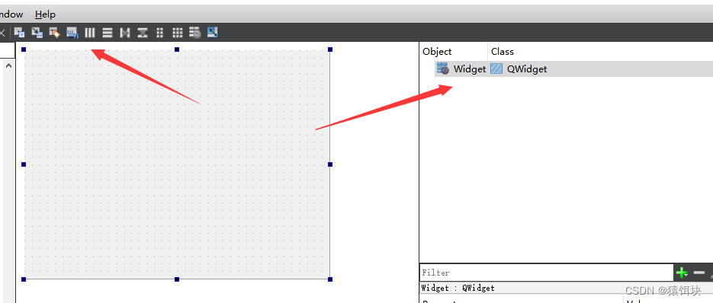Sort by the Class column header
The height and width of the screenshot is (303, 713).
tap(503, 52)
